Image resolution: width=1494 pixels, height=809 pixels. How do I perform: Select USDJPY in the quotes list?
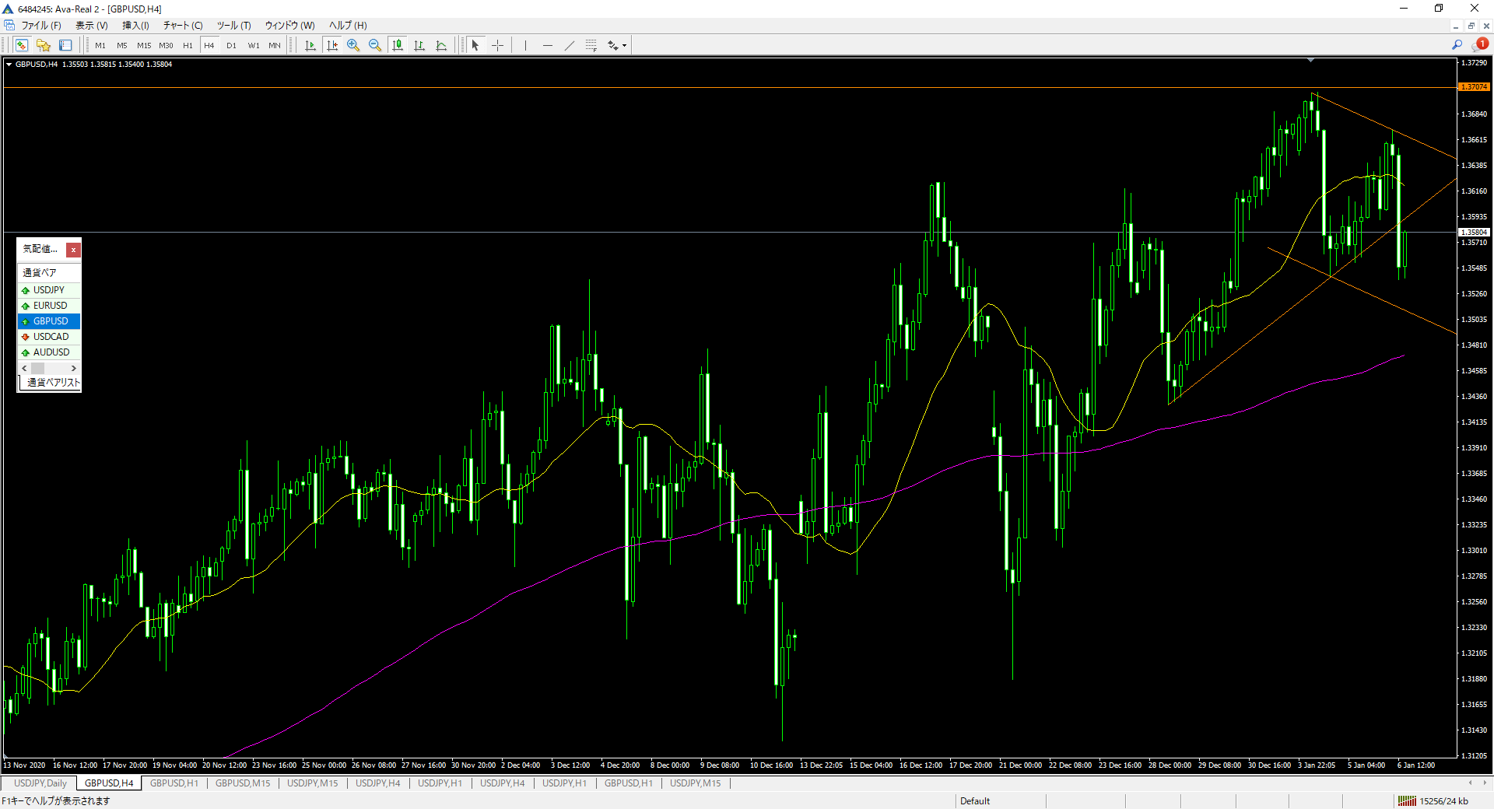click(49, 290)
